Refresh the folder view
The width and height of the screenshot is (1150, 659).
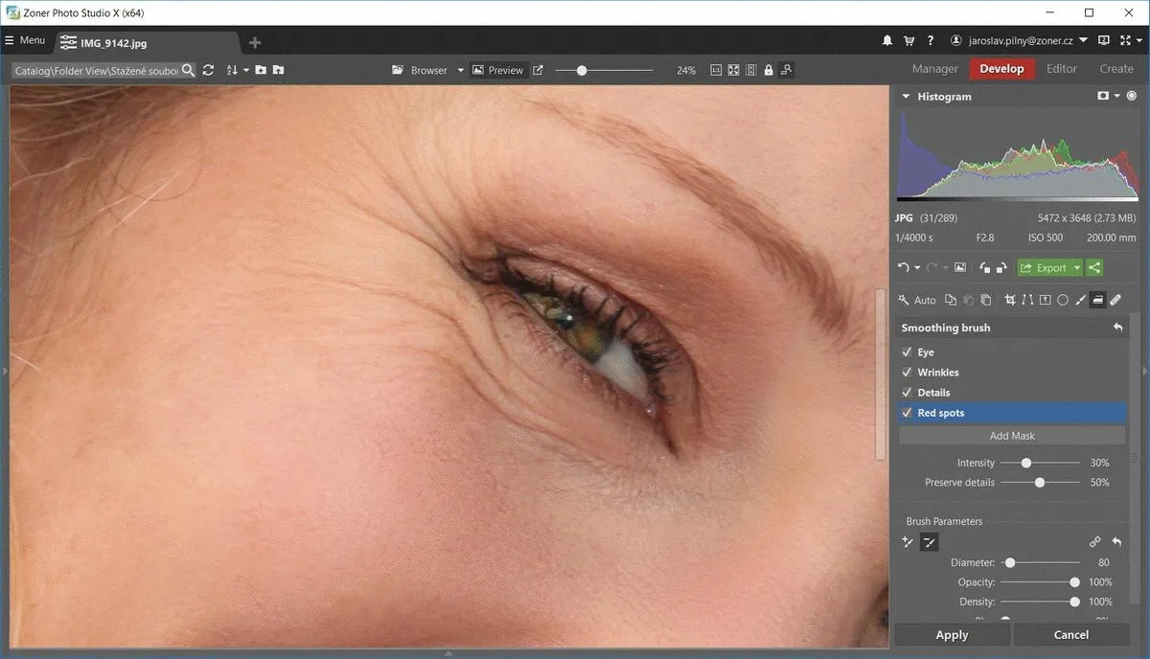tap(208, 70)
